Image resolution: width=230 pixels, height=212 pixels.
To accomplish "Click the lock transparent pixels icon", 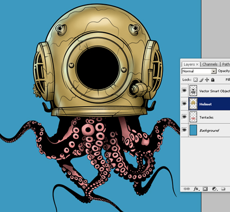I will [195, 80].
